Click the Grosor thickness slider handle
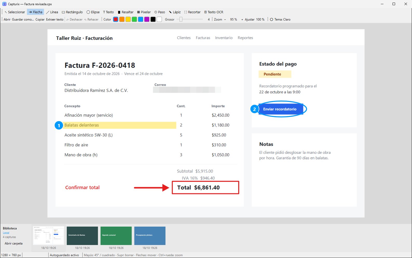The image size is (412, 258). tap(181, 19)
